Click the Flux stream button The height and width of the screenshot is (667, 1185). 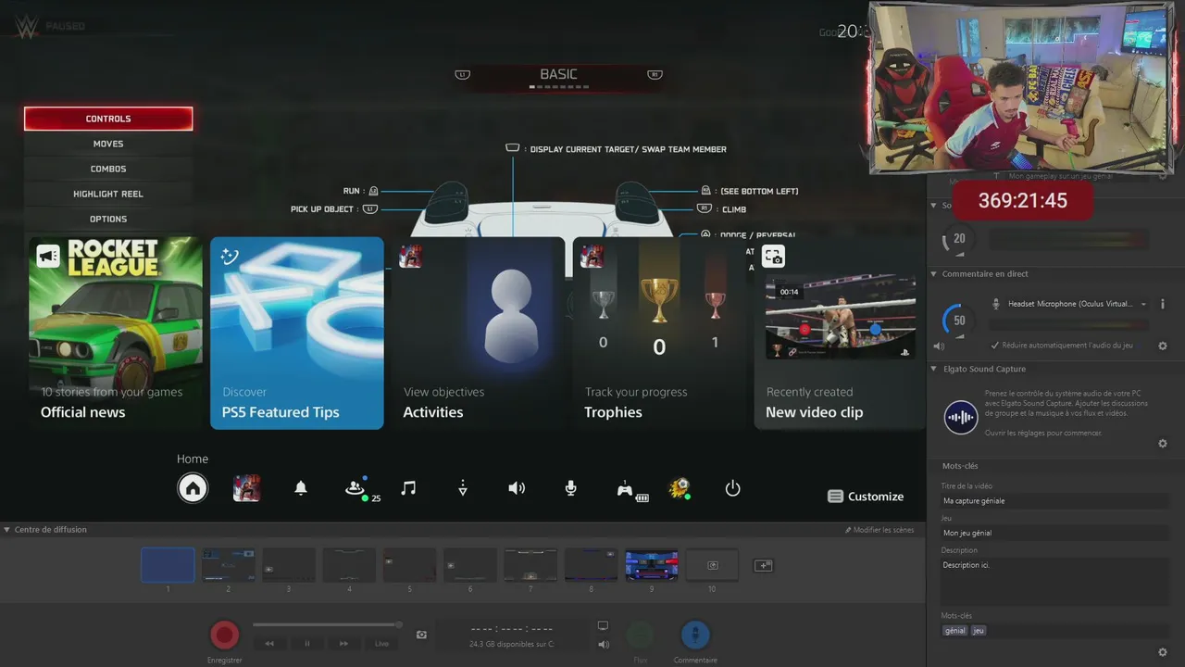pyautogui.click(x=640, y=636)
